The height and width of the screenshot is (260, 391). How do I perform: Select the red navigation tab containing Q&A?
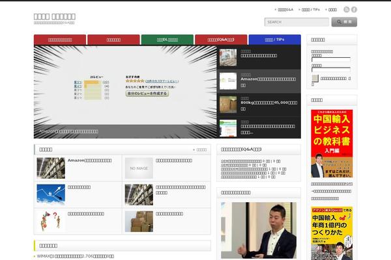pyautogui.click(x=221, y=40)
